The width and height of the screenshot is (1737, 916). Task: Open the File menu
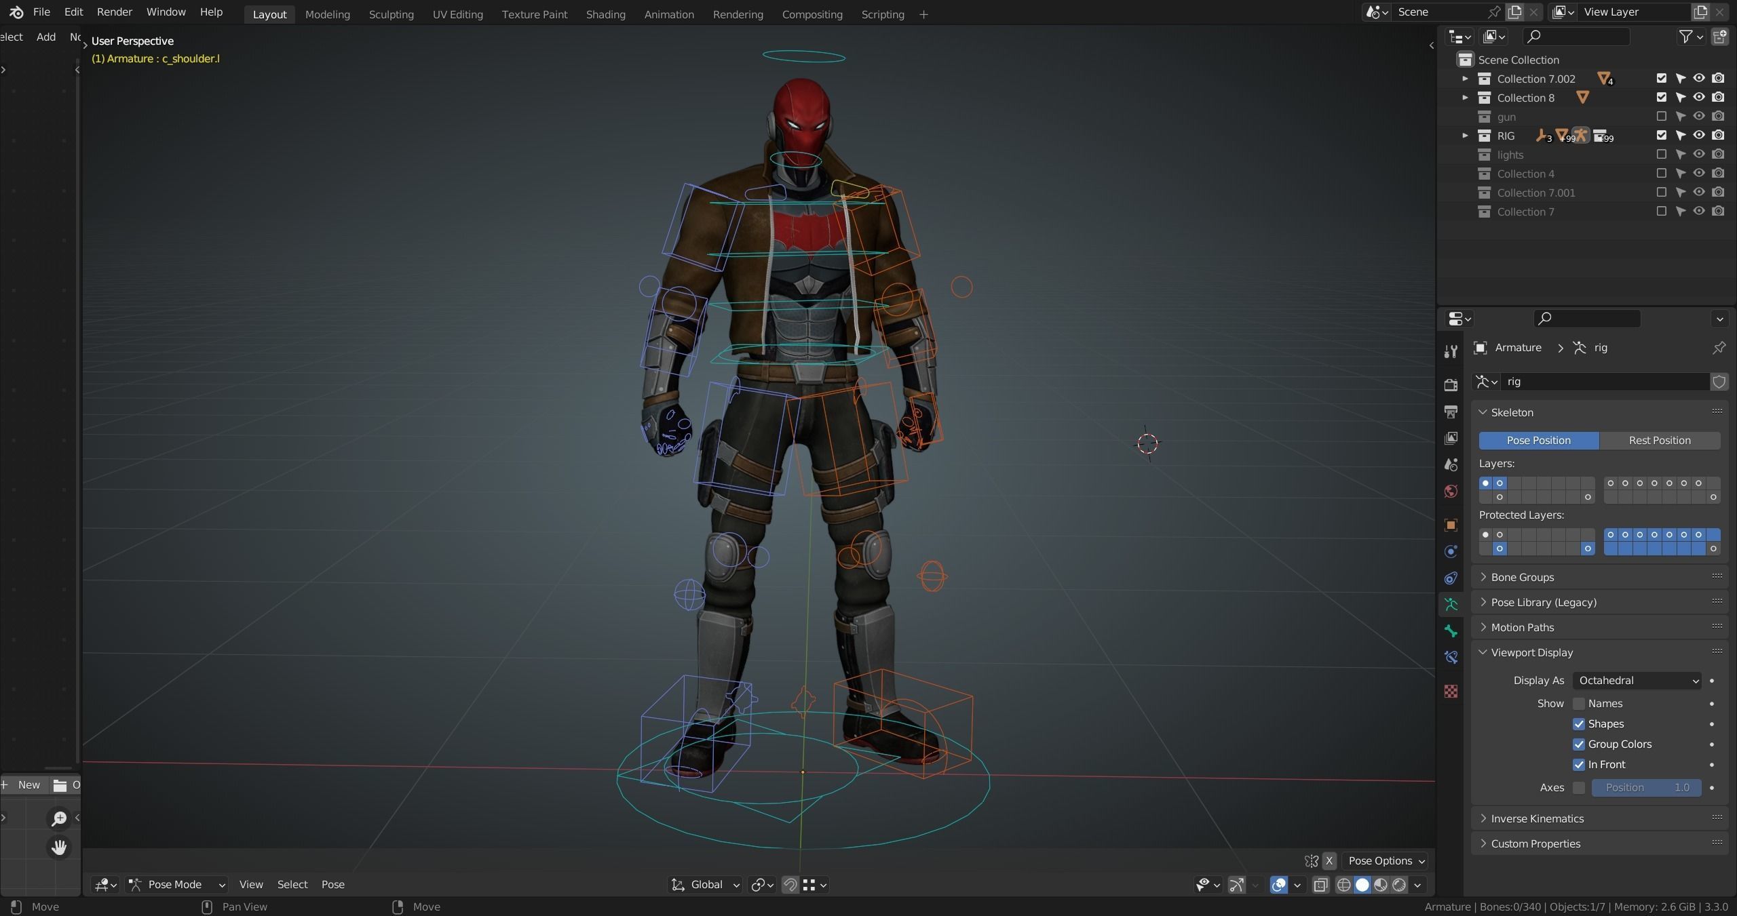[x=41, y=12]
